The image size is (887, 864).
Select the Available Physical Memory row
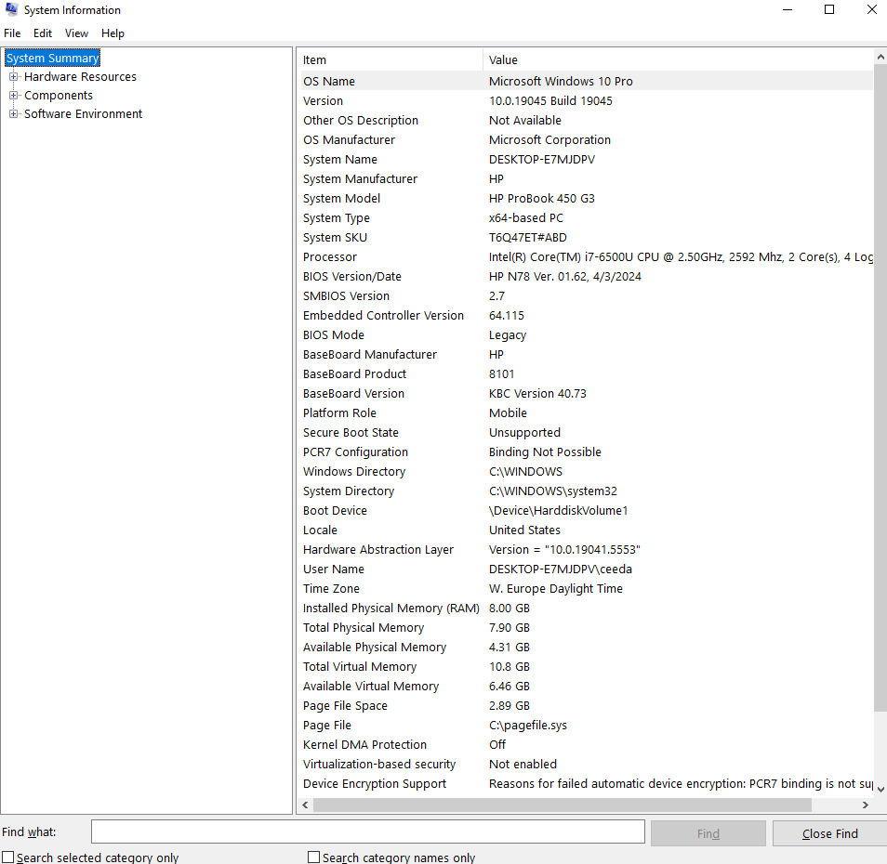(585, 647)
